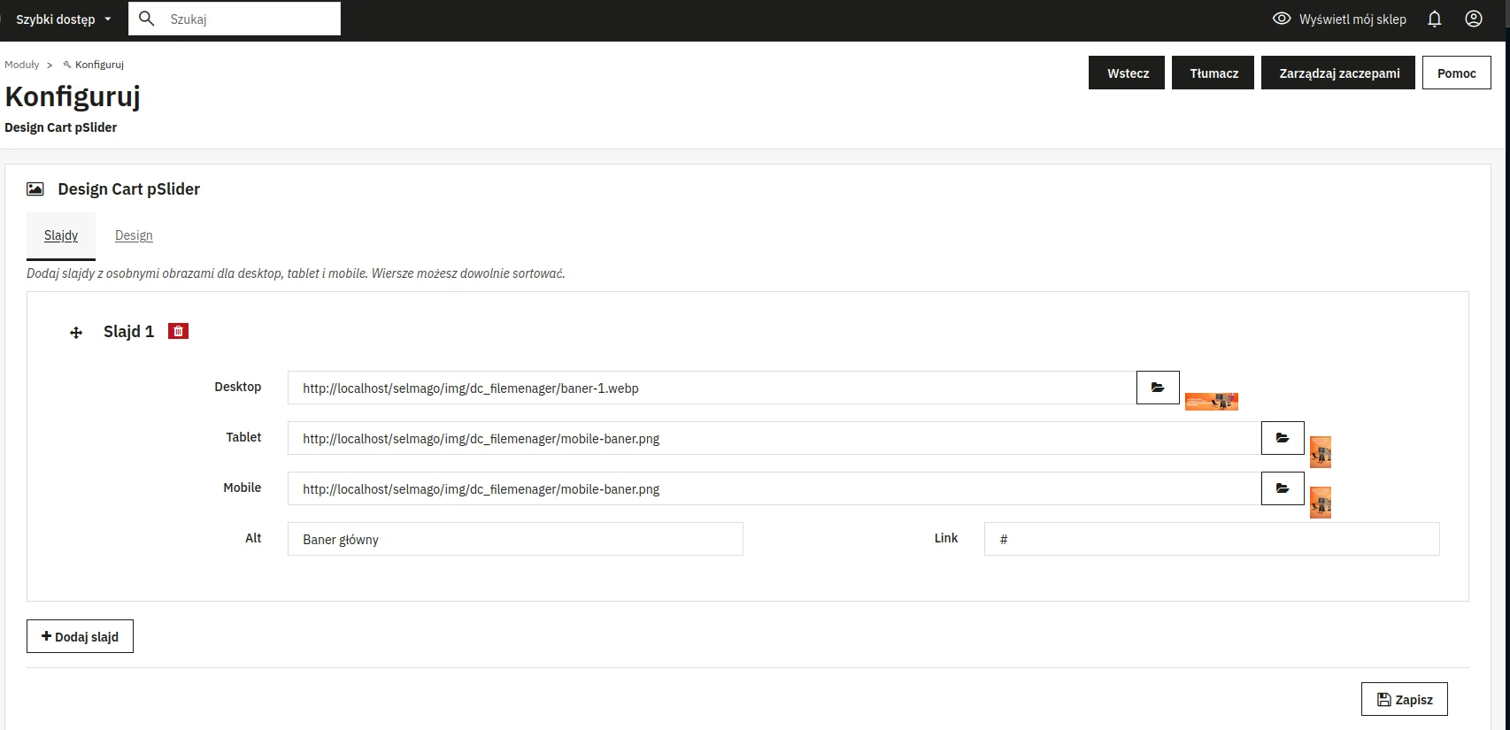Switch to the Design tab
Viewport: 1510px width, 730px height.
point(134,235)
